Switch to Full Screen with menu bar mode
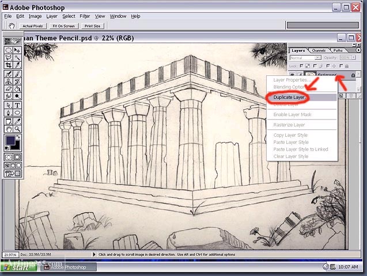 [13, 166]
